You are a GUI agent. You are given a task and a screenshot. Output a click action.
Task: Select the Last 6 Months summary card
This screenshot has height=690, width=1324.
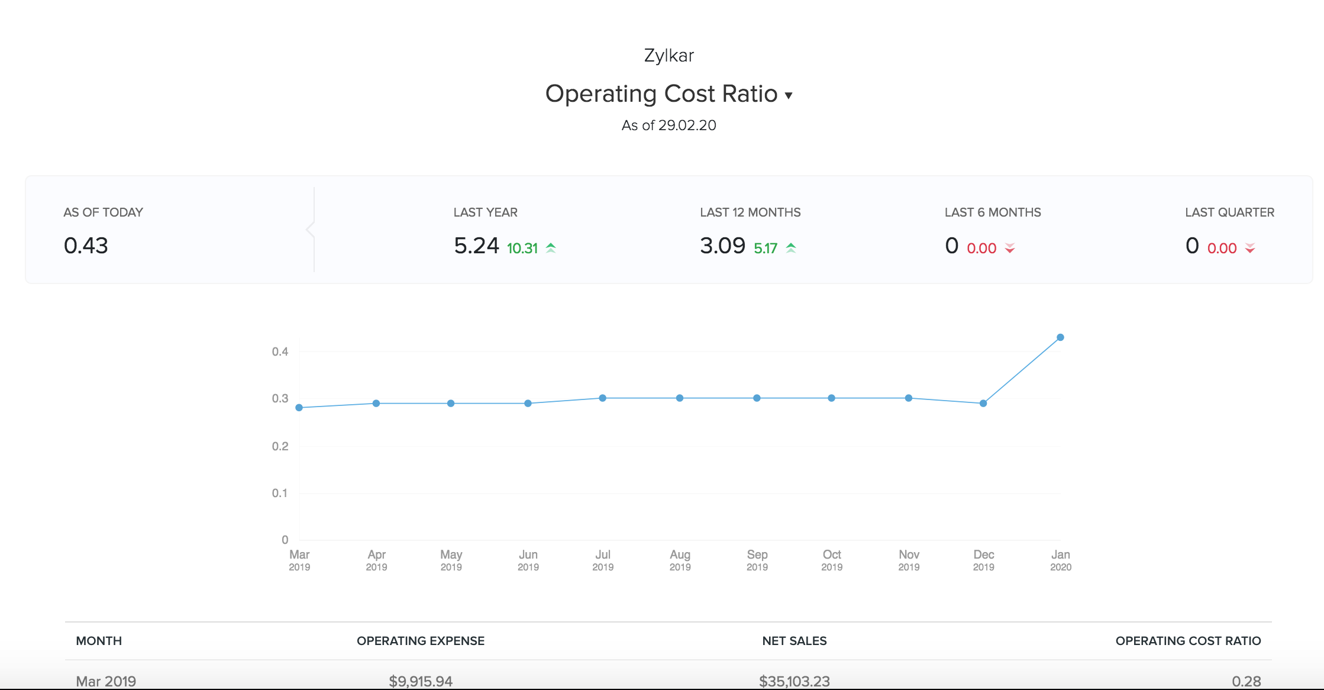coord(992,231)
